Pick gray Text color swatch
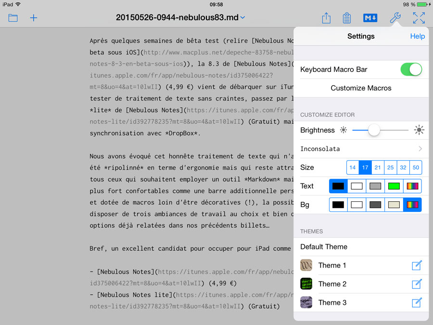433x325 pixels. (x=375, y=186)
